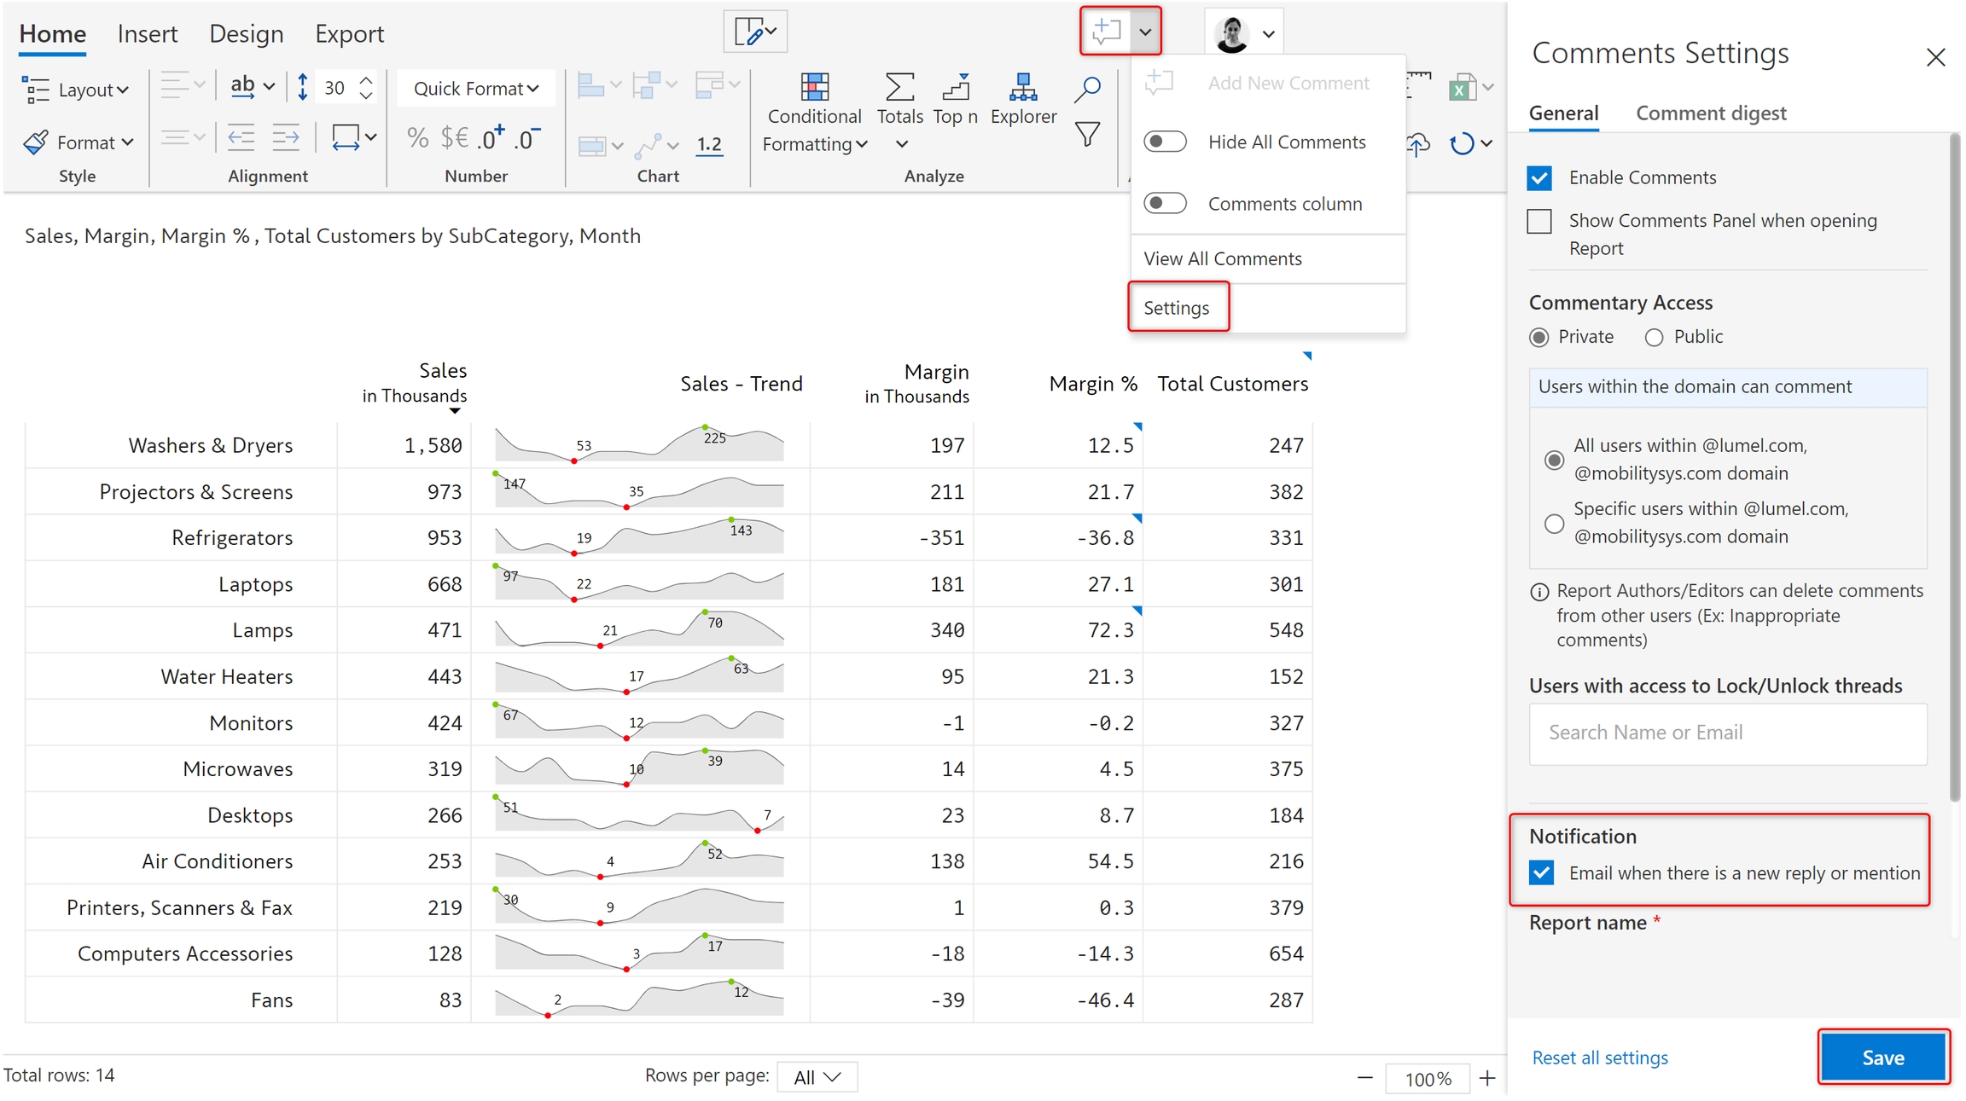Click the filter funnel icon
Image resolution: width=1966 pixels, height=1101 pixels.
1086,135
